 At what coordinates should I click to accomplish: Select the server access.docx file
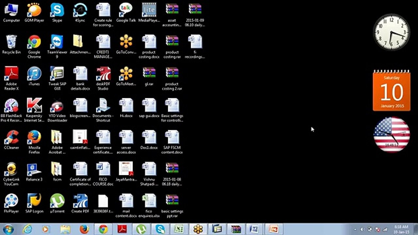pyautogui.click(x=126, y=142)
